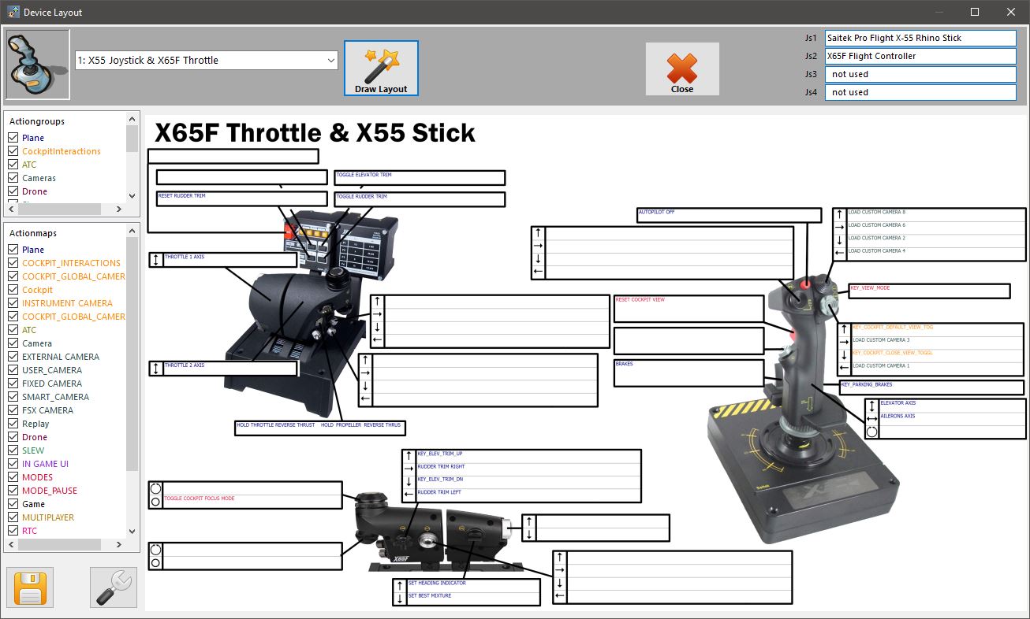Click the Js3 not used field

920,74
